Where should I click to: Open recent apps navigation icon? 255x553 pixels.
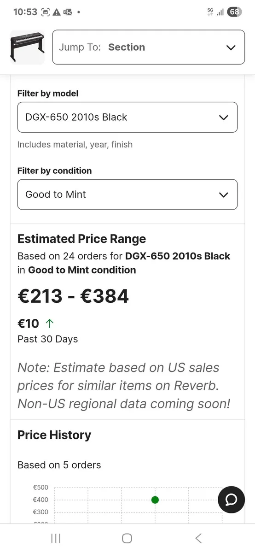[56, 538]
